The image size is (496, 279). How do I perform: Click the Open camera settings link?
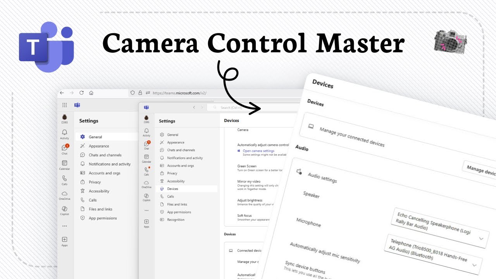(x=258, y=151)
